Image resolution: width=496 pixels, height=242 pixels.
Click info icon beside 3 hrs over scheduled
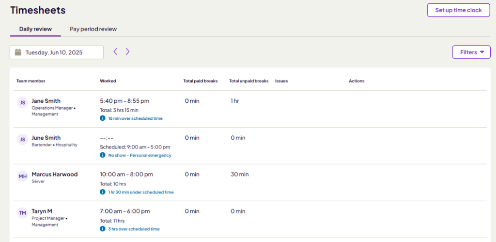pyautogui.click(x=103, y=229)
